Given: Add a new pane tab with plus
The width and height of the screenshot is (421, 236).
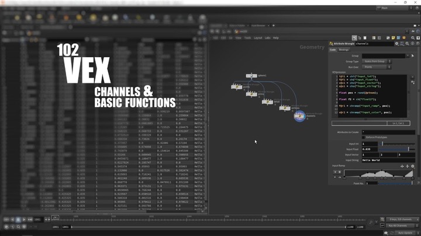Looking at the screenshot, I should tap(273, 26).
